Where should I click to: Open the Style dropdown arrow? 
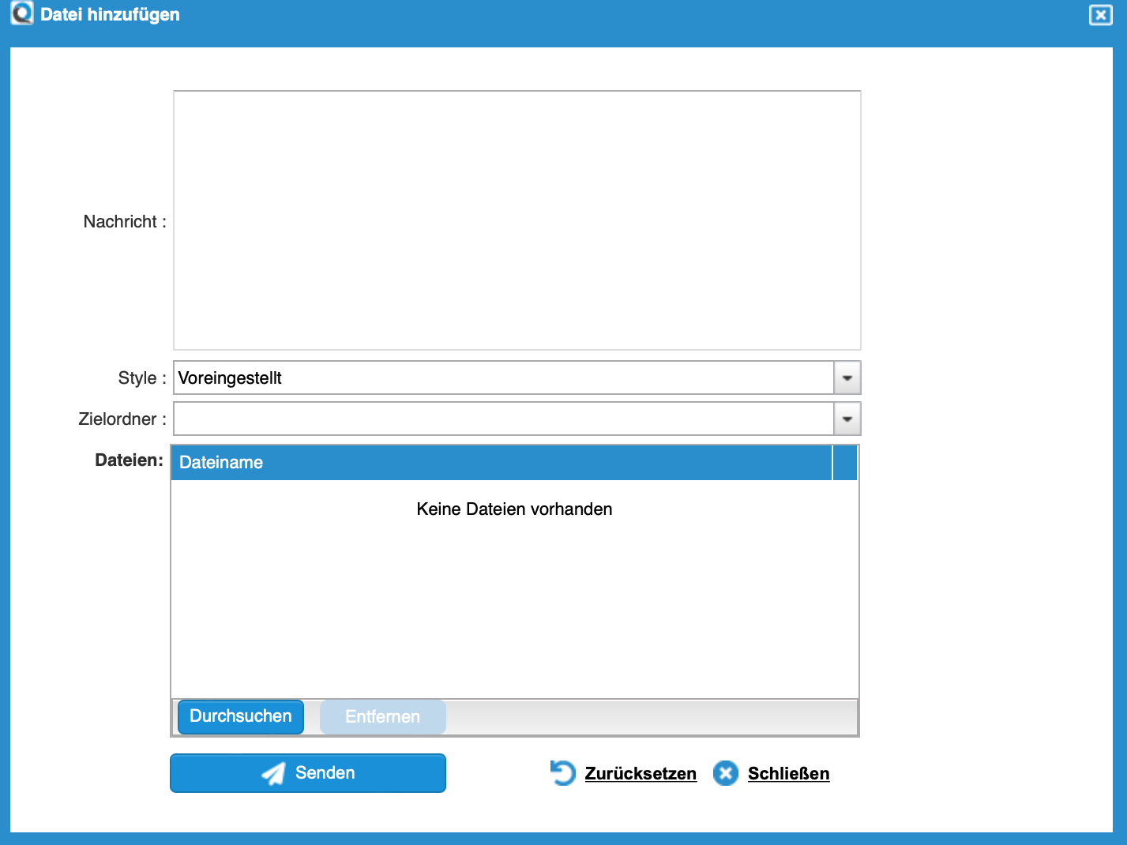point(847,377)
